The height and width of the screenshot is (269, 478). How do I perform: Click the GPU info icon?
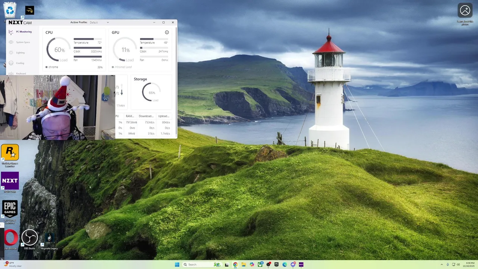[167, 33]
